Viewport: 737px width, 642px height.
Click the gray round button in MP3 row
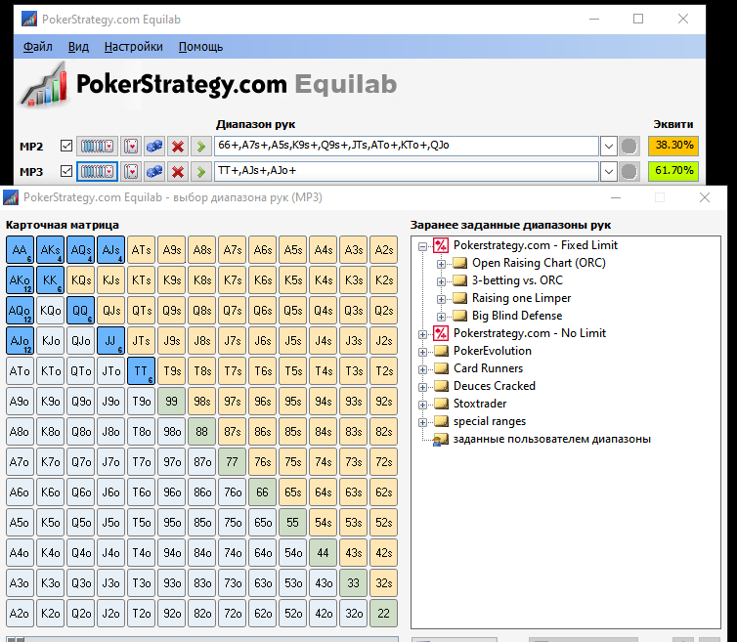(x=629, y=172)
